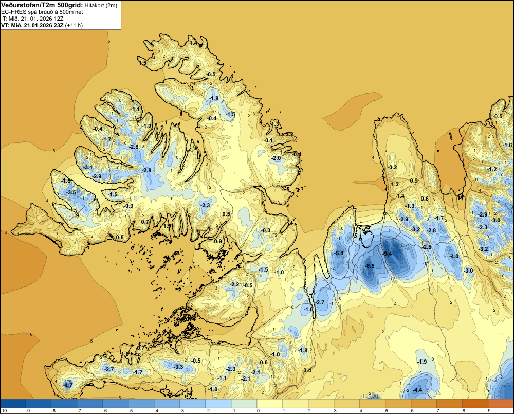The height and width of the screenshot is (414, 514).
Task: Click the -4.7 temperature value on map
Action: pos(68,385)
